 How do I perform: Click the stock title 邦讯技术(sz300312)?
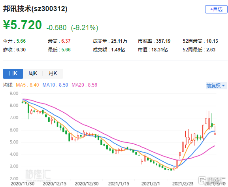tap(35, 9)
